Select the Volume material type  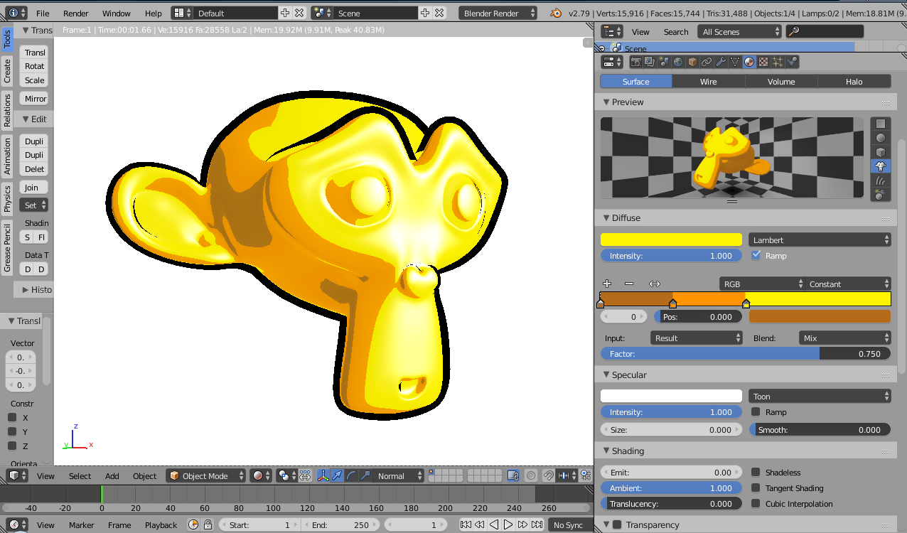[x=781, y=81]
